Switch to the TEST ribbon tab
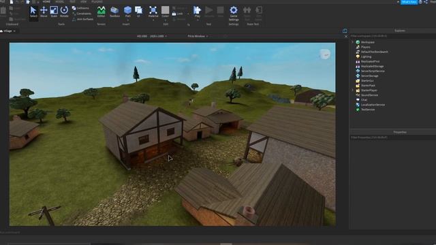436x245 pixels. pyautogui.click(x=72, y=1)
